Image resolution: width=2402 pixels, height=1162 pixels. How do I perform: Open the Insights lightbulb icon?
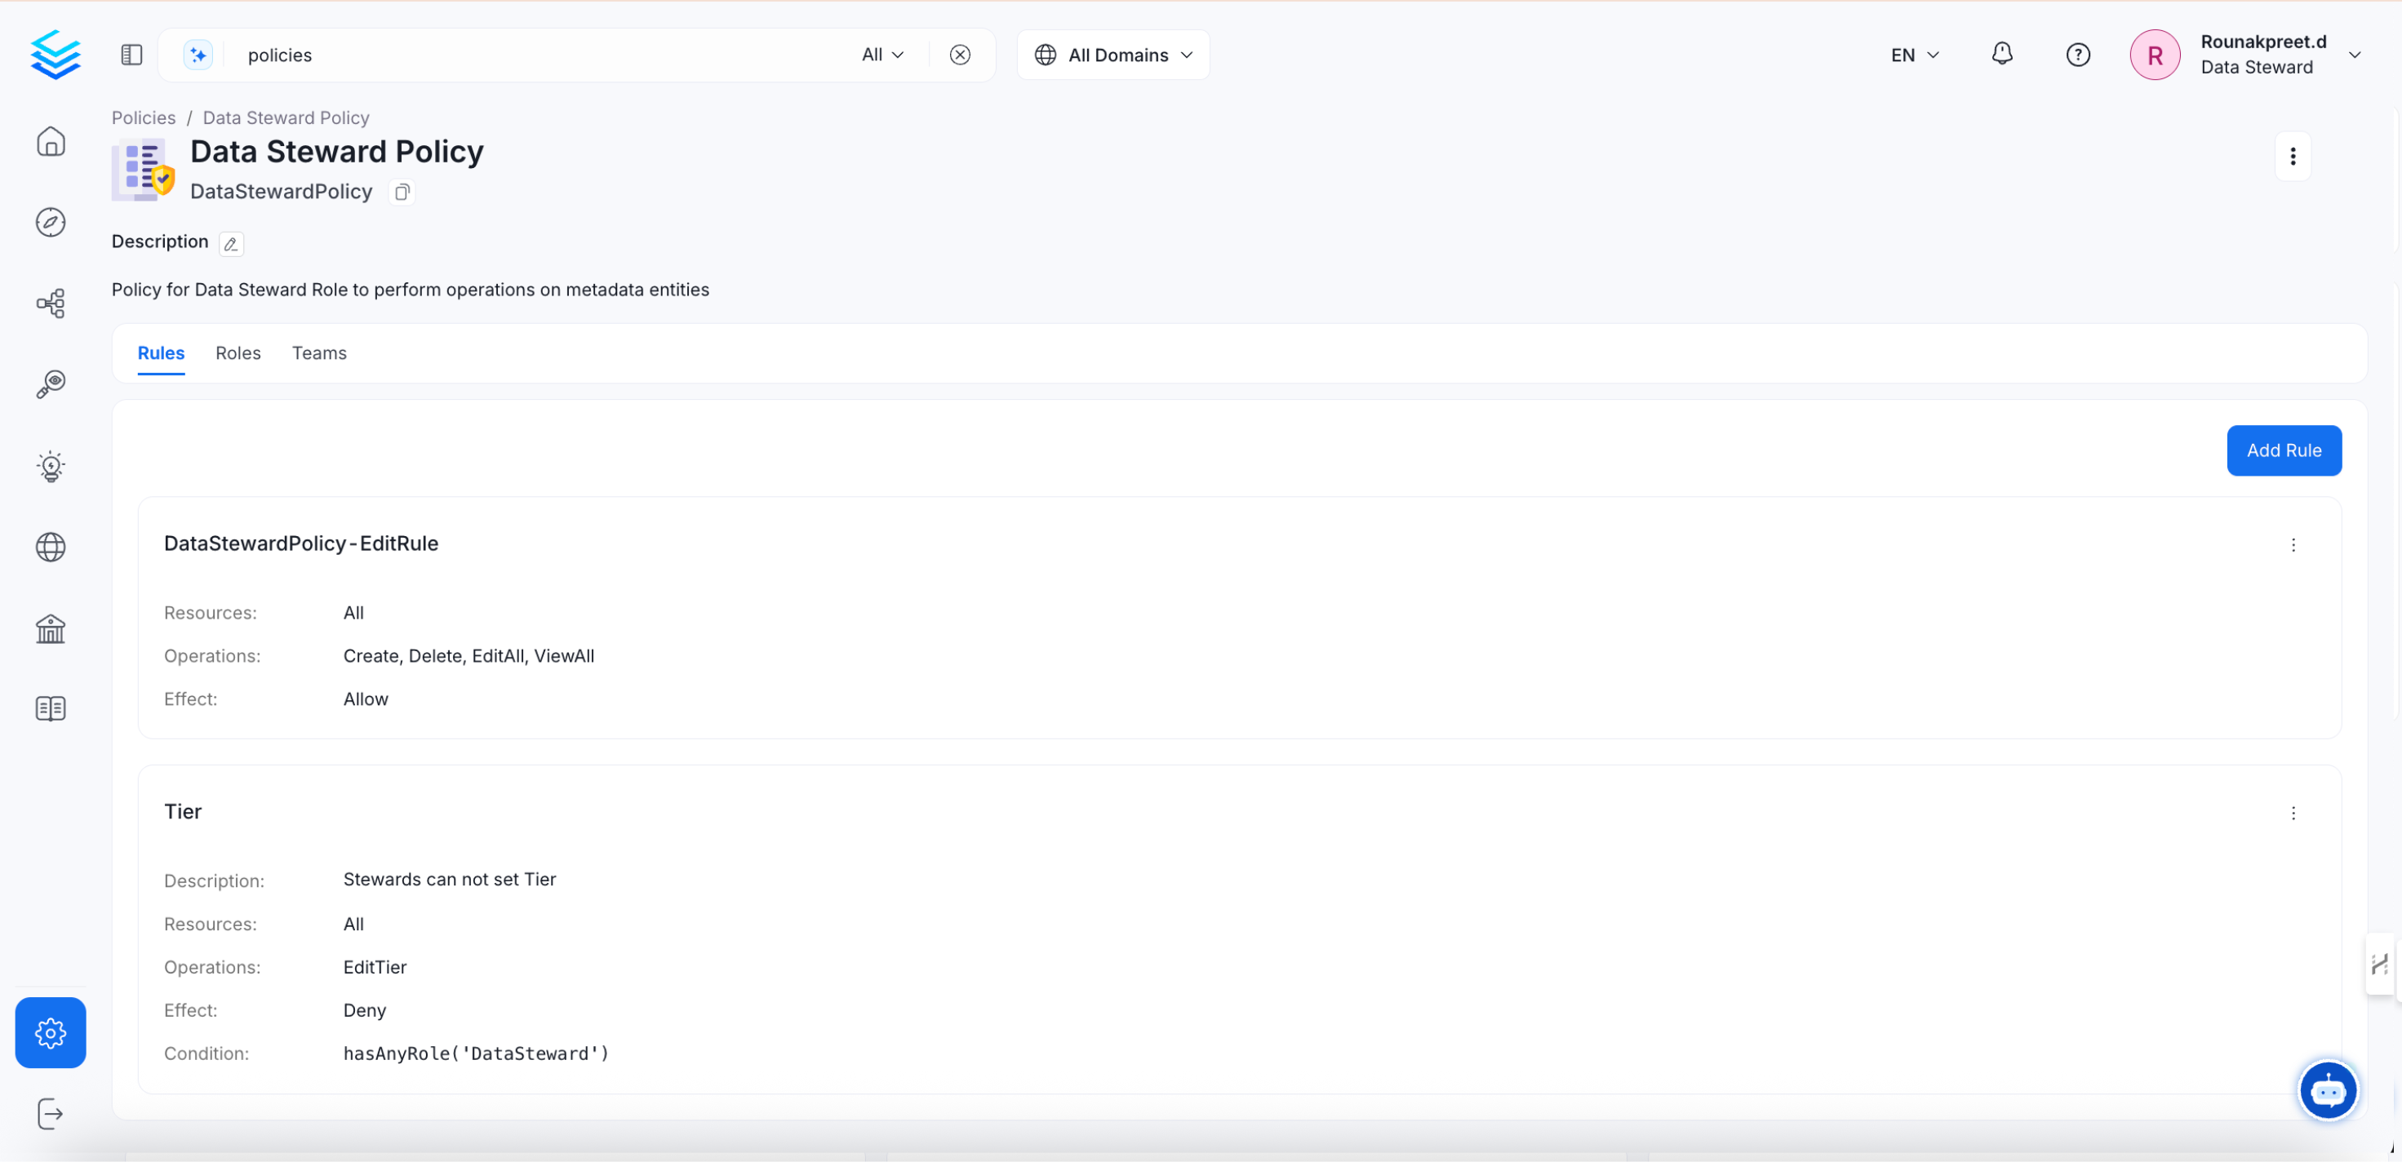pos(51,465)
